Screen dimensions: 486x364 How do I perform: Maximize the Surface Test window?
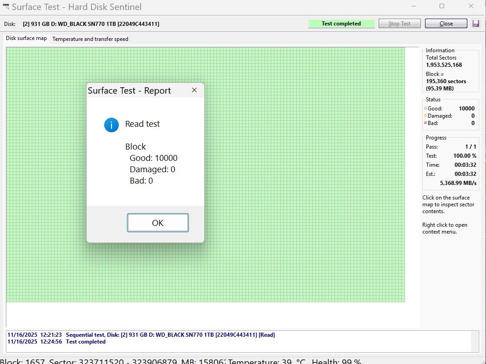tap(442, 6)
